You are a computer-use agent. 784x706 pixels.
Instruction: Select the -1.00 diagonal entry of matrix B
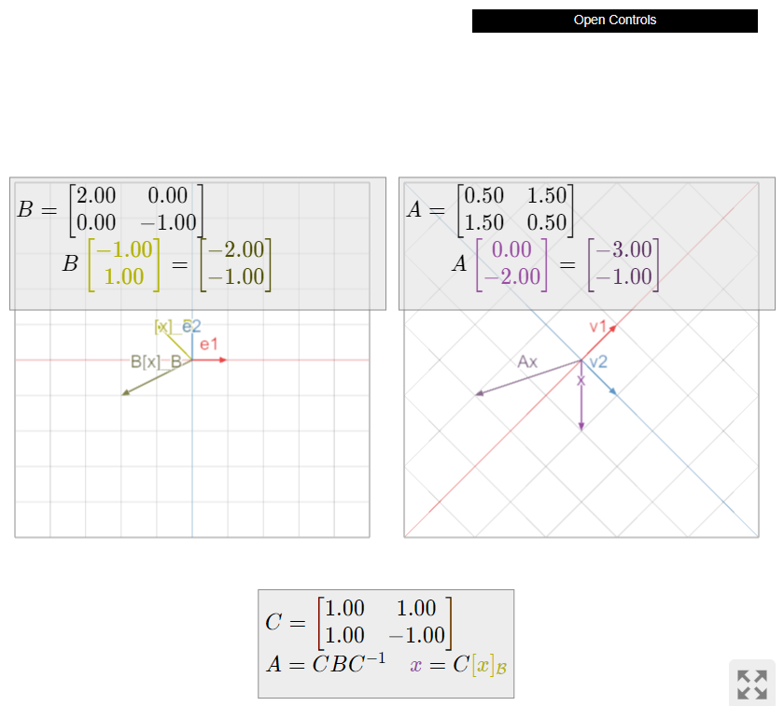pyautogui.click(x=169, y=222)
